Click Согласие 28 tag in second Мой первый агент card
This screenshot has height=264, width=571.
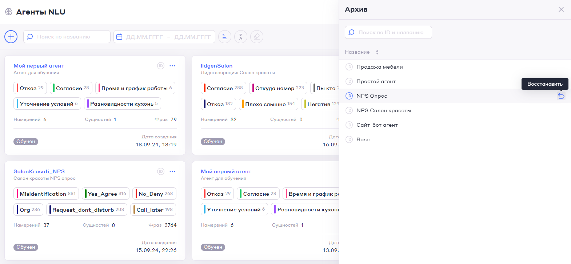258,194
